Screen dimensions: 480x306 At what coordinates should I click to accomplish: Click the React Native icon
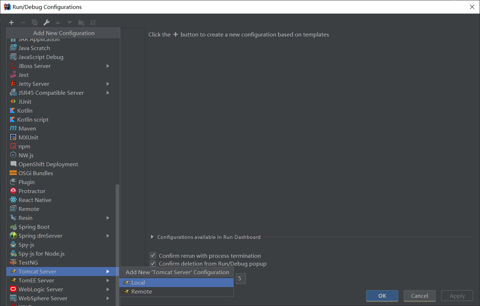point(13,200)
